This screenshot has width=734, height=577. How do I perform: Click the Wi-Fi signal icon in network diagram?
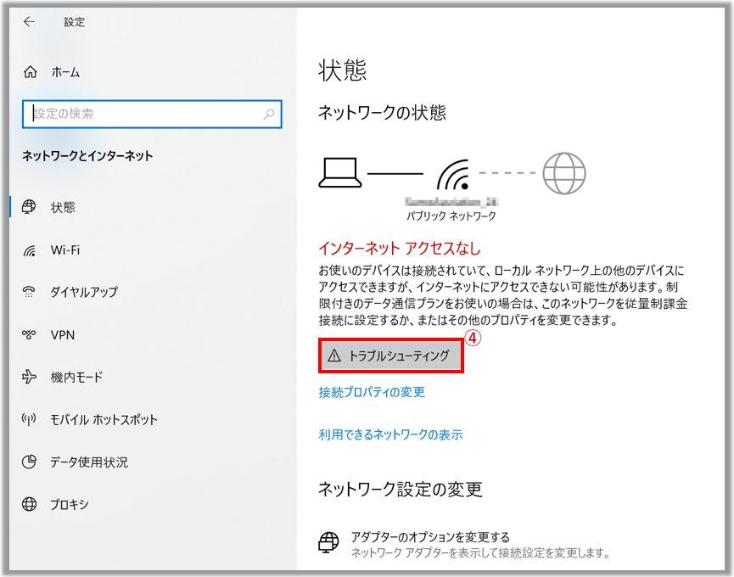point(453,174)
